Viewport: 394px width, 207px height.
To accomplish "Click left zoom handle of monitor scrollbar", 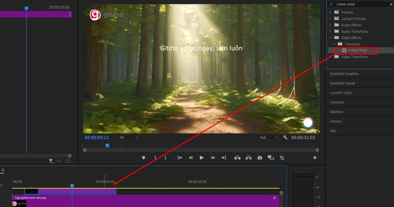I will 85,150.
